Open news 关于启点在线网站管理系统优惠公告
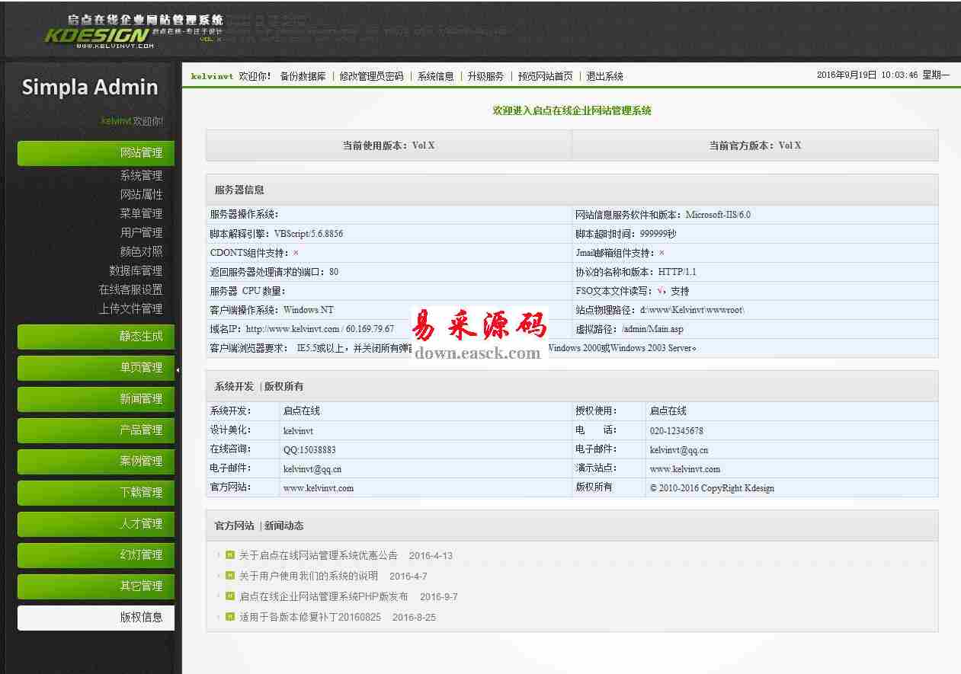The image size is (961, 674). [319, 556]
